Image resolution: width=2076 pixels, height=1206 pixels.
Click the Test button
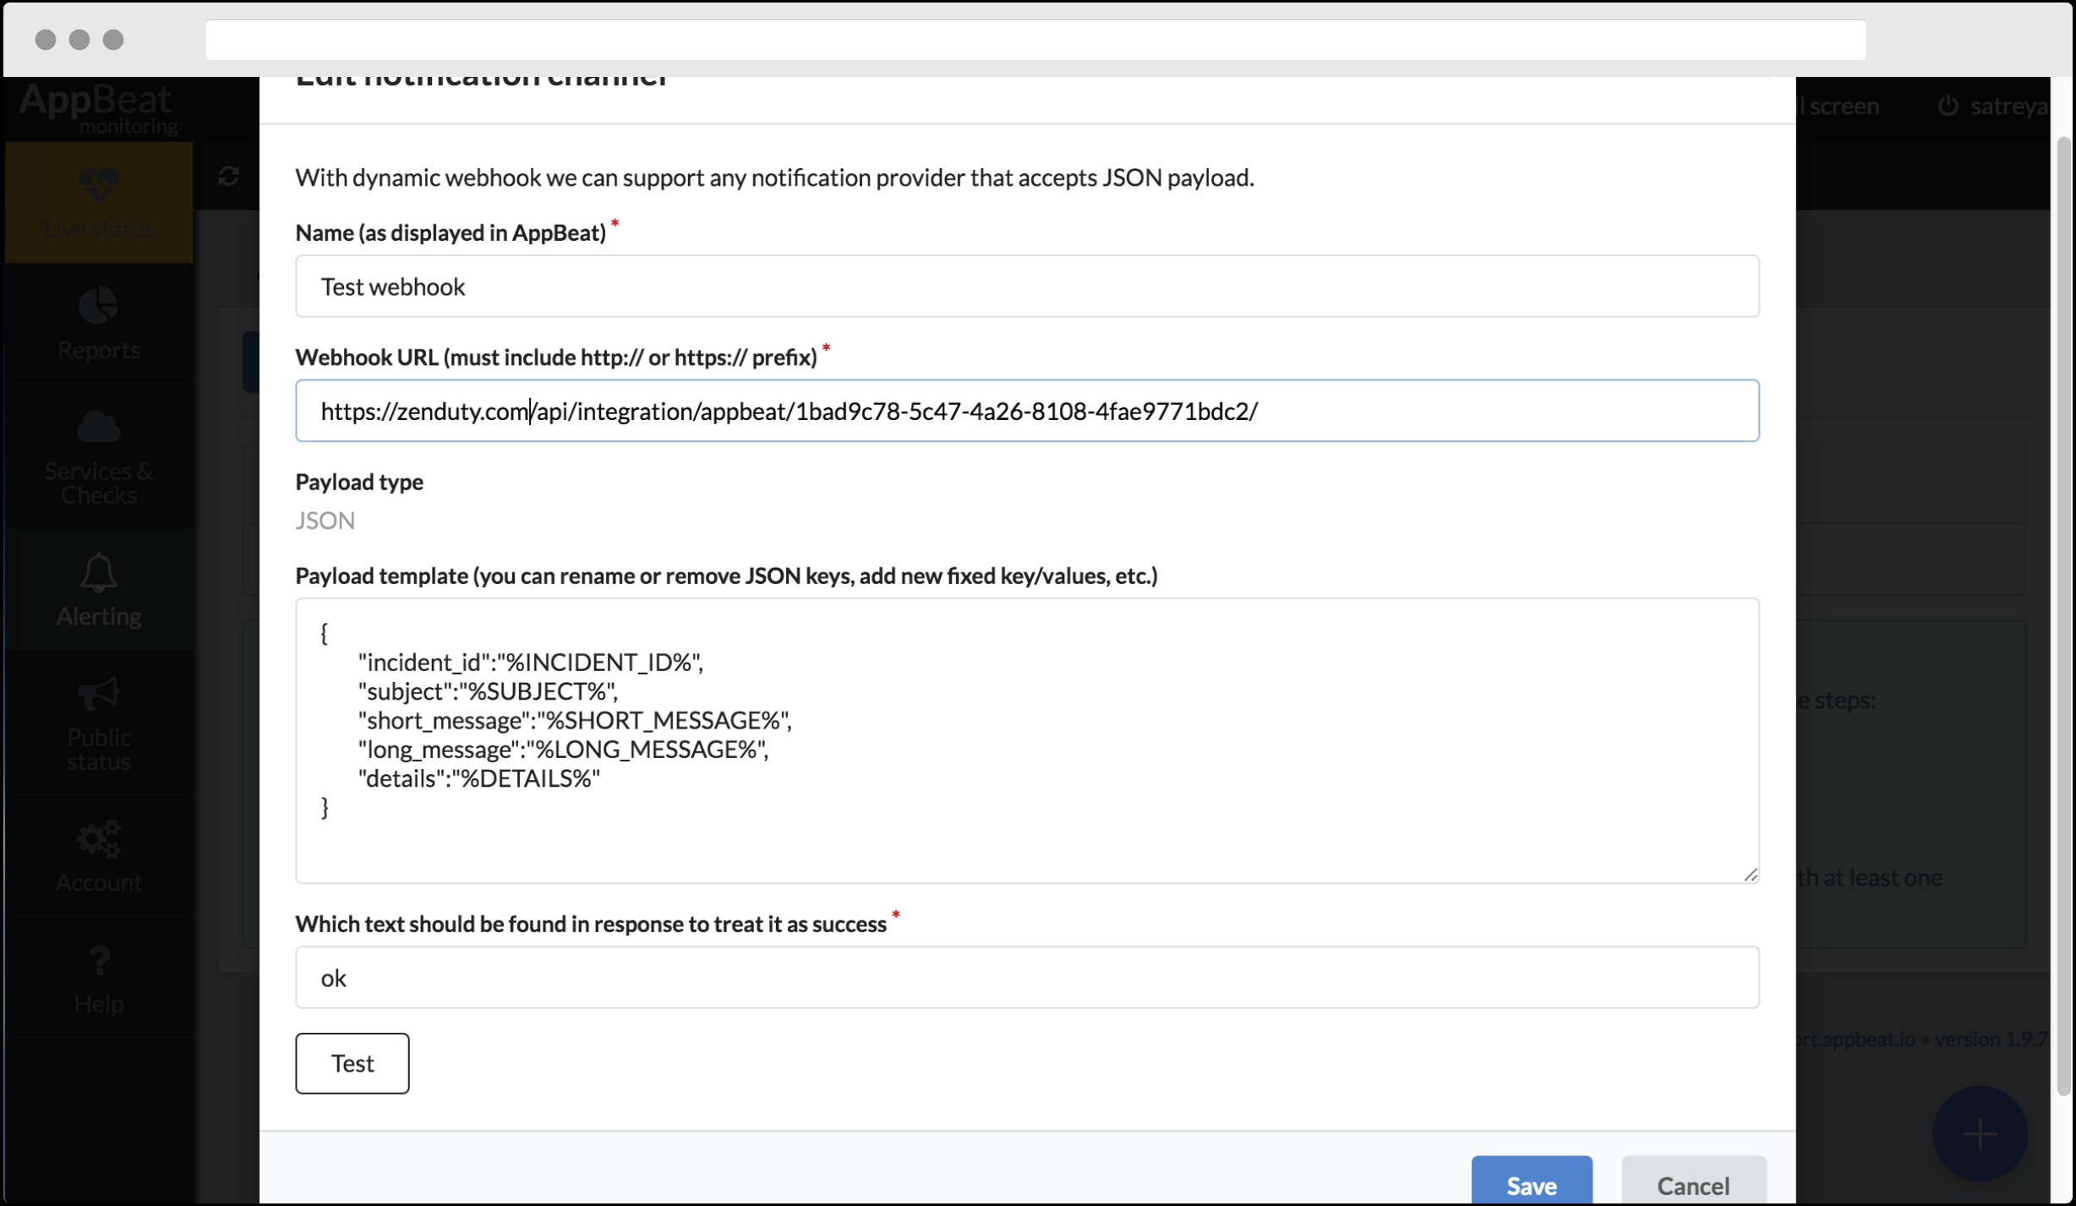pos(352,1063)
